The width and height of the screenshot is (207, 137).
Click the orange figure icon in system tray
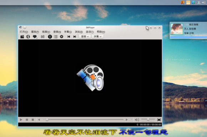coord(183,3)
